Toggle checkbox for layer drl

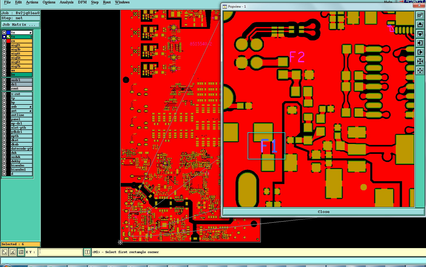[x=4, y=84]
